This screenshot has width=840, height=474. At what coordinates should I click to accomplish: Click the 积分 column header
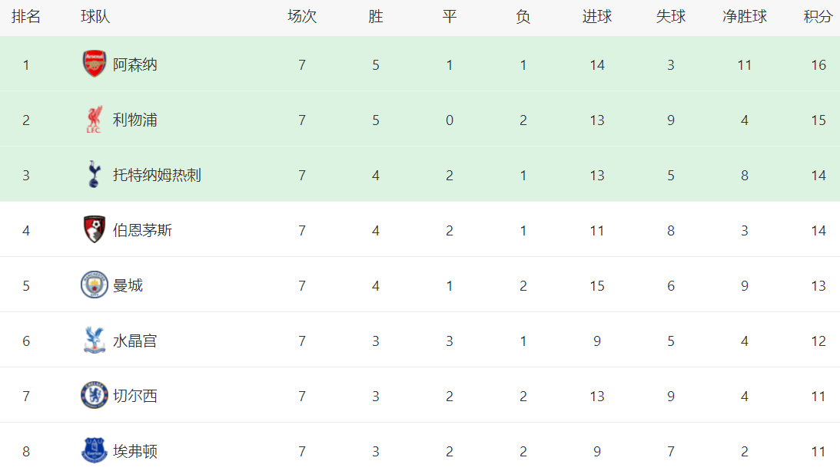point(818,17)
